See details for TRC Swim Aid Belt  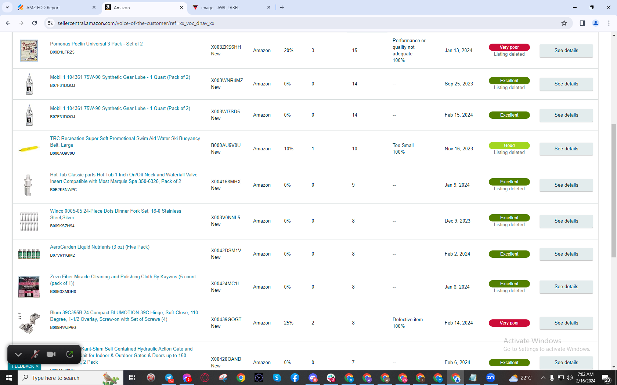click(566, 149)
